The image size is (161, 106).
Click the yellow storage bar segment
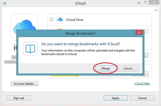click(63, 75)
